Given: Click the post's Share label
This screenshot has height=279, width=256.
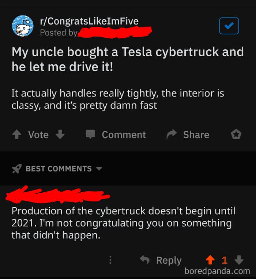Looking at the screenshot, I should pyautogui.click(x=196, y=135).
